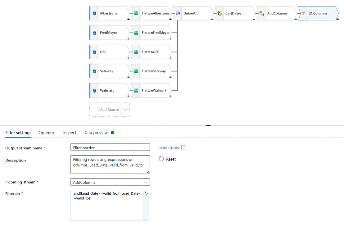Click the AddColumns derived column icon
Viewport: 344px width, 232px height.
[261, 13]
